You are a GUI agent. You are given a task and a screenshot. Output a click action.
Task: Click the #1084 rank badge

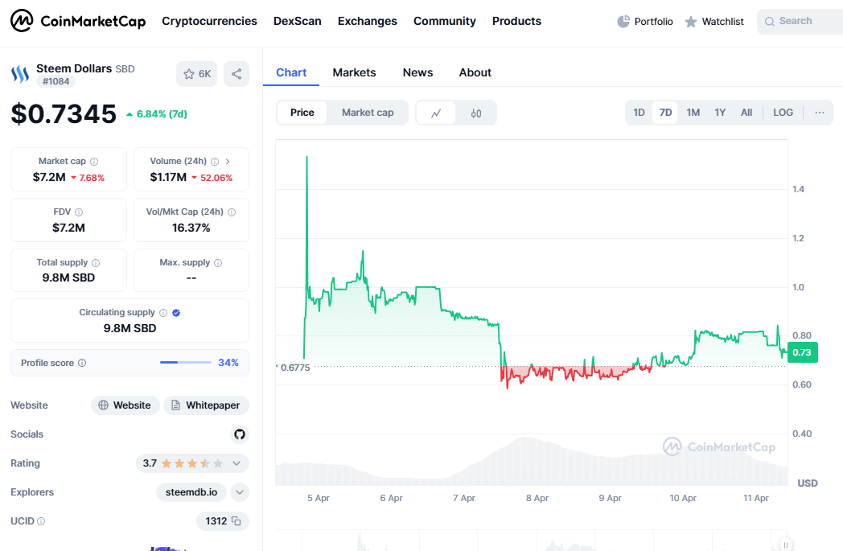pyautogui.click(x=56, y=81)
